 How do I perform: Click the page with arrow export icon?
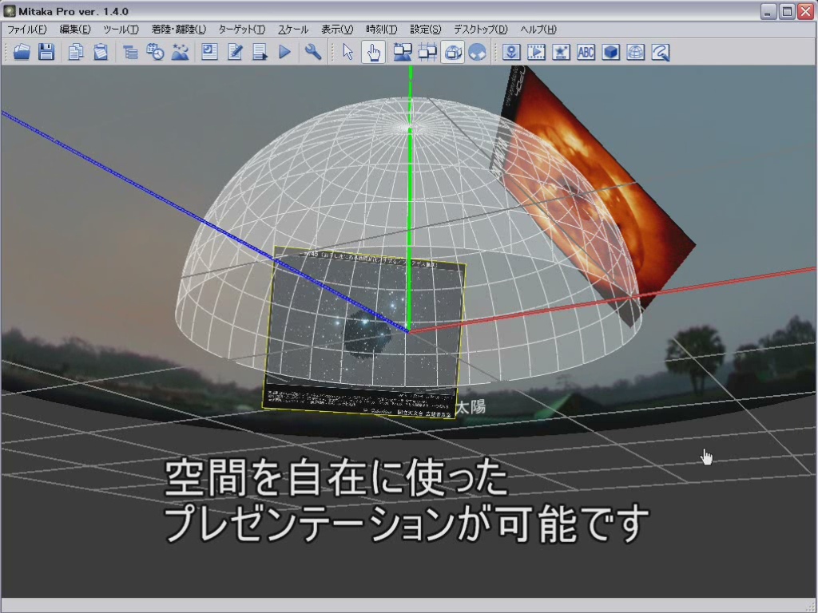coord(260,52)
